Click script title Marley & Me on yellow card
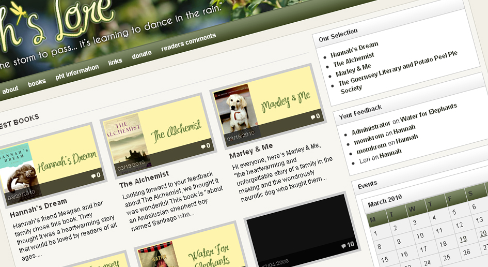Image resolution: width=488 pixels, height=267 pixels. [286, 101]
